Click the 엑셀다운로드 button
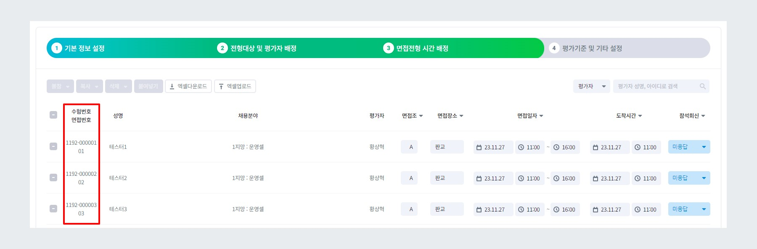The width and height of the screenshot is (757, 249). coord(188,86)
